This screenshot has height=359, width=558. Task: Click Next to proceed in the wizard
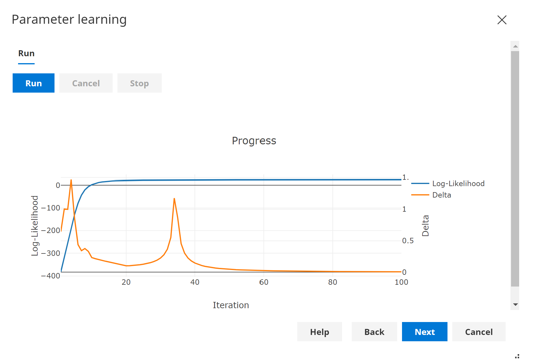(x=424, y=332)
